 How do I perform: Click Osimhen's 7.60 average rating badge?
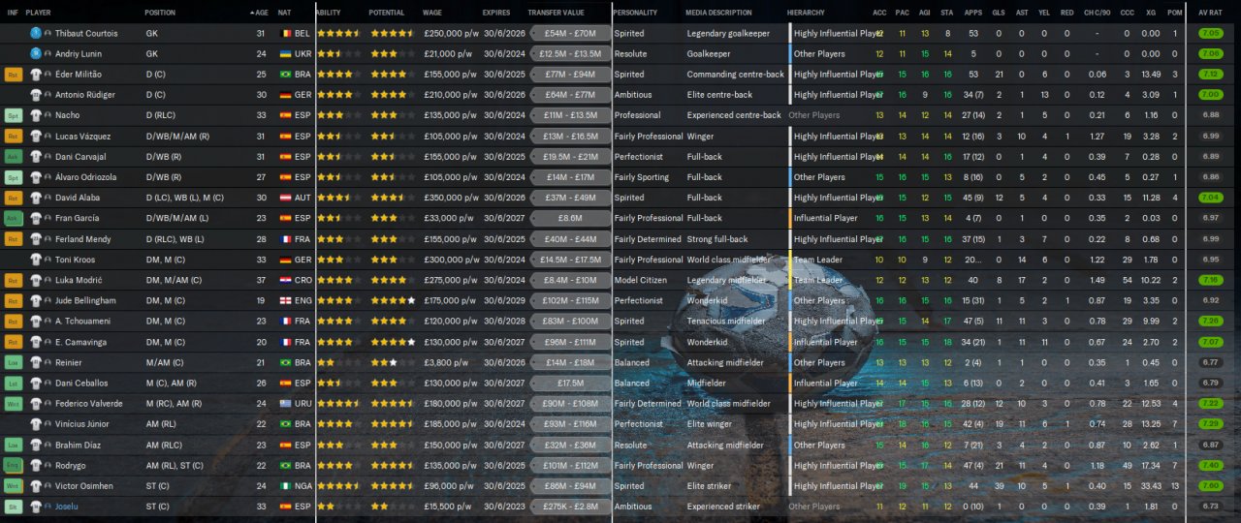tap(1210, 485)
